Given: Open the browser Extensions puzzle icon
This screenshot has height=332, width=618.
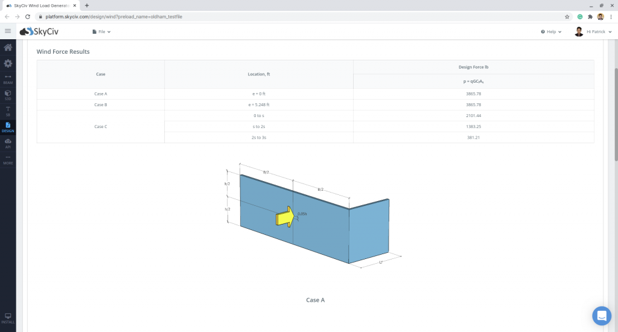Looking at the screenshot, I should 590,16.
